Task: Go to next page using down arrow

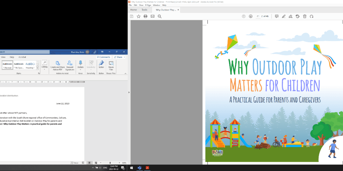Action: pyautogui.click(x=250, y=16)
